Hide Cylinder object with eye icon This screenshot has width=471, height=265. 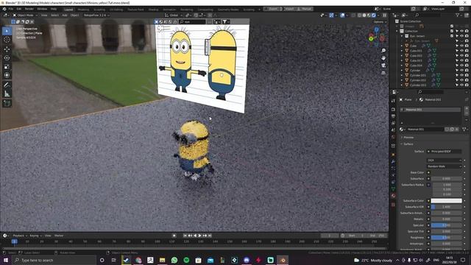pyautogui.click(x=461, y=71)
